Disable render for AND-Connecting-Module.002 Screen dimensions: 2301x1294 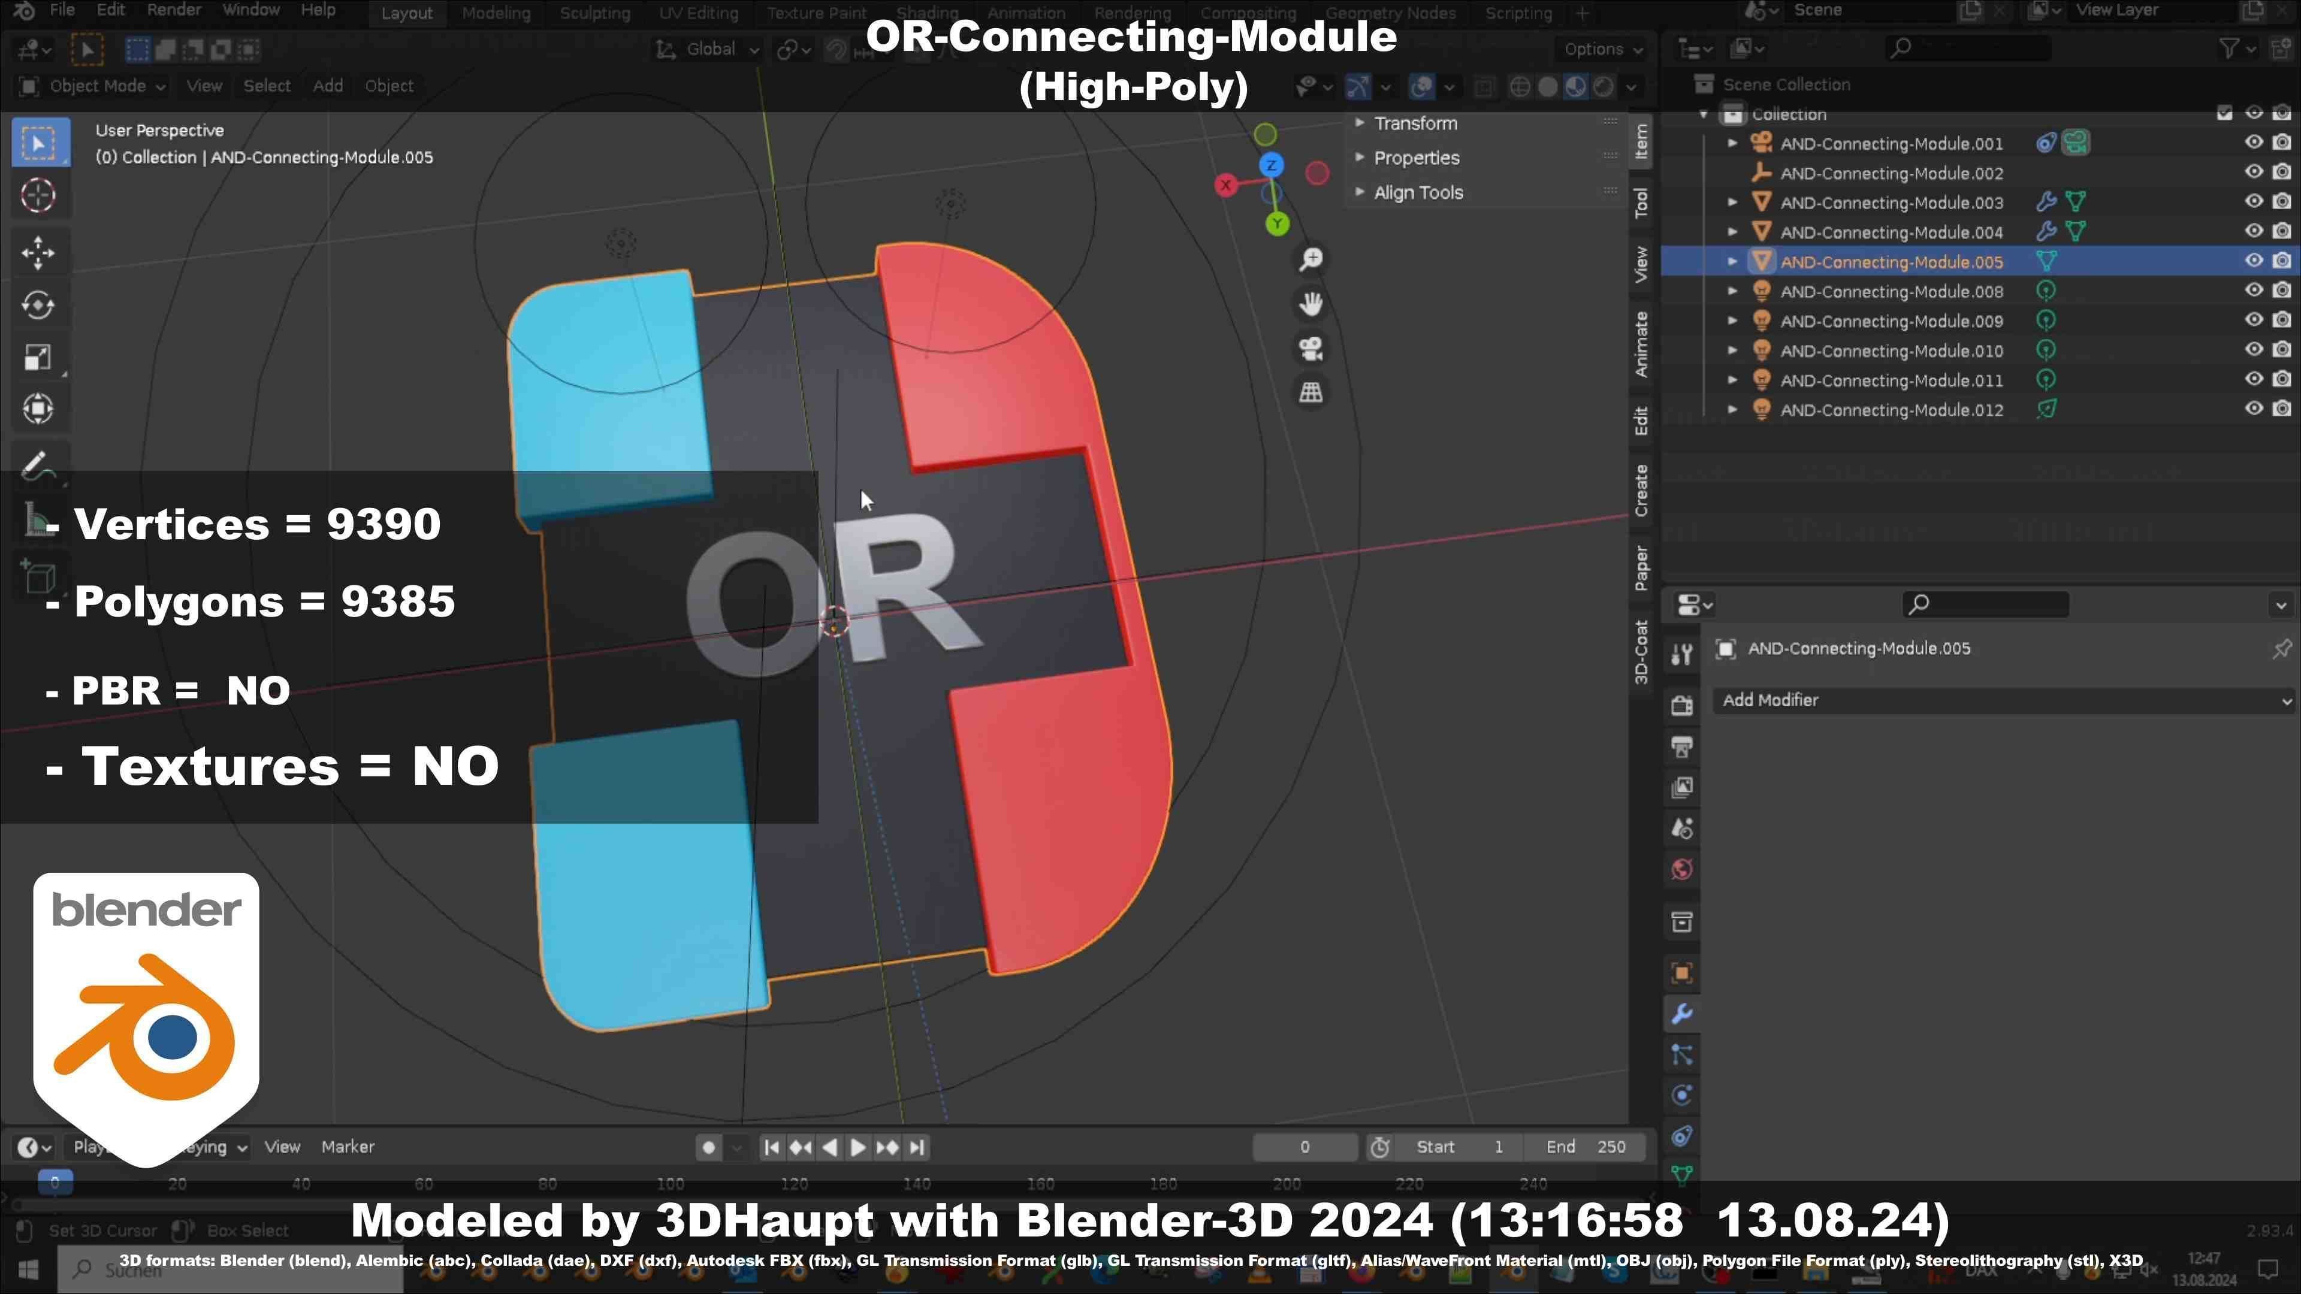click(2282, 173)
